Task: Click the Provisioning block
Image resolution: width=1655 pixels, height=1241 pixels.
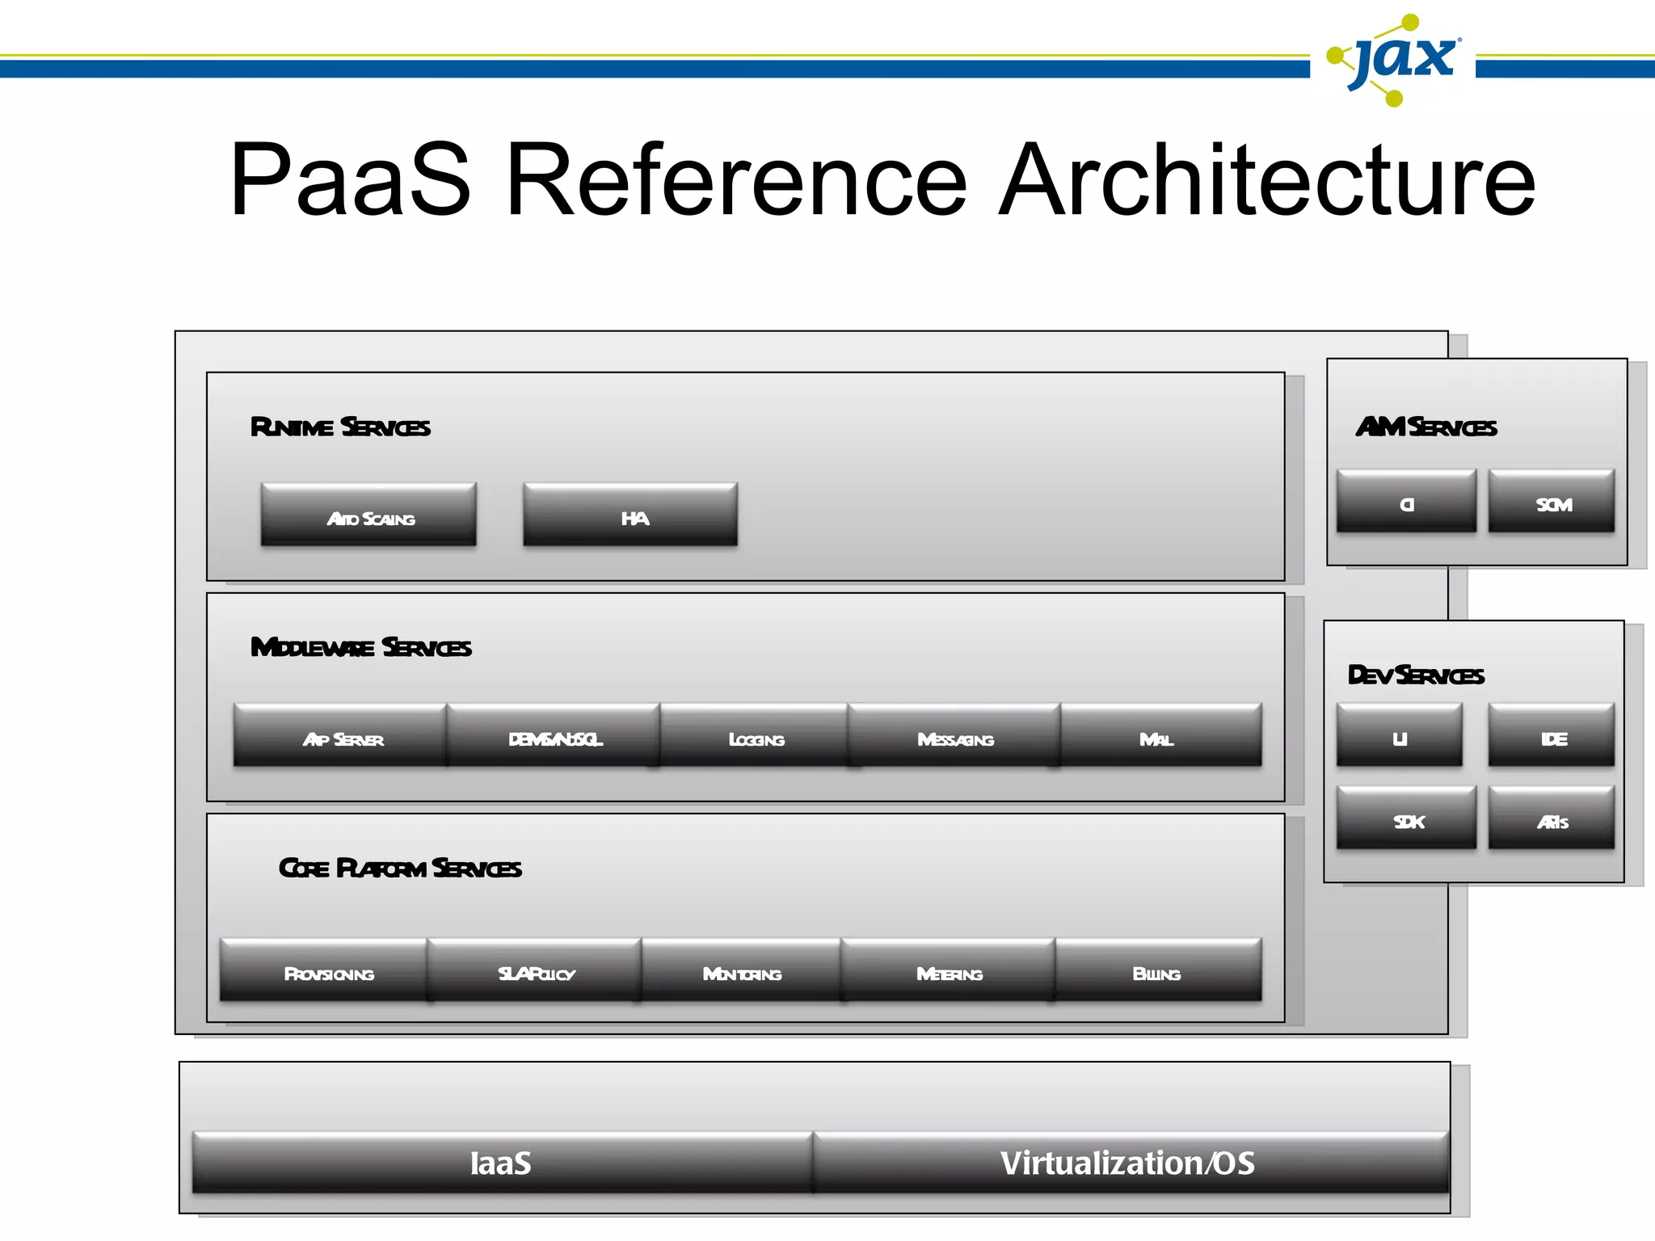Action: [323, 970]
